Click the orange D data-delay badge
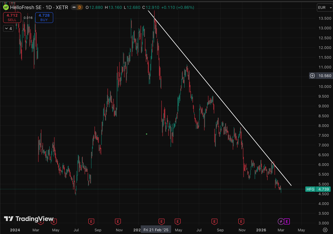 [80, 8]
